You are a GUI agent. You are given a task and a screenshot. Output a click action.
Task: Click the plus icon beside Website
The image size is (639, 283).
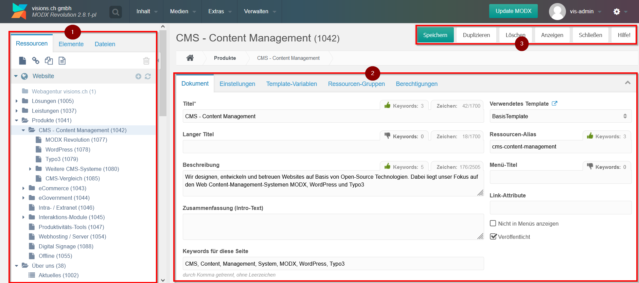pyautogui.click(x=138, y=76)
